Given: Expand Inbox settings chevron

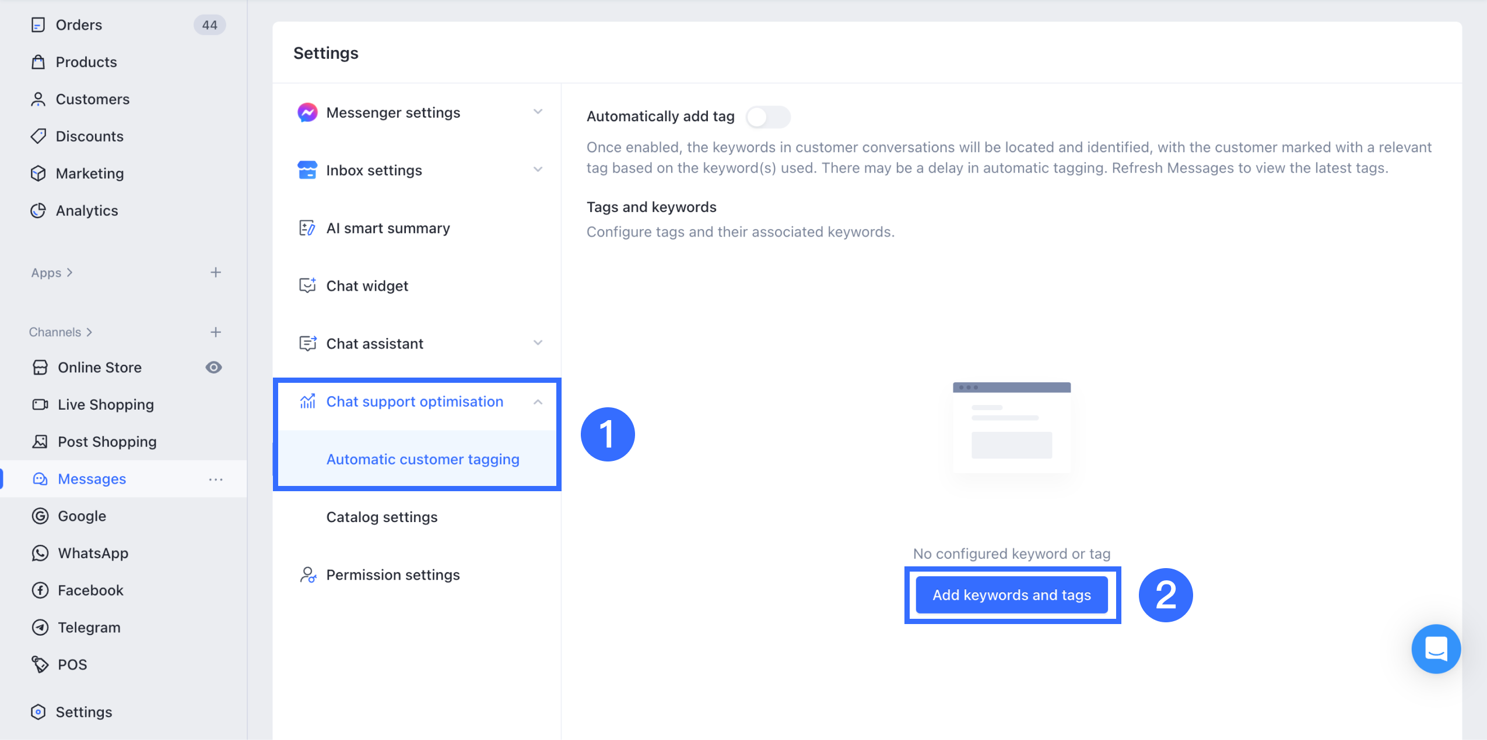Looking at the screenshot, I should (538, 170).
